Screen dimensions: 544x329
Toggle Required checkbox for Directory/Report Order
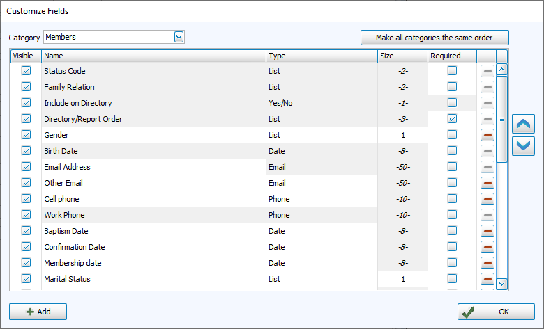452,119
